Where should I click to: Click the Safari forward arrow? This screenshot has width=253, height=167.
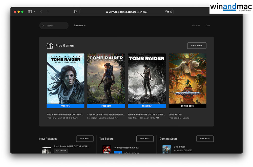47,12
